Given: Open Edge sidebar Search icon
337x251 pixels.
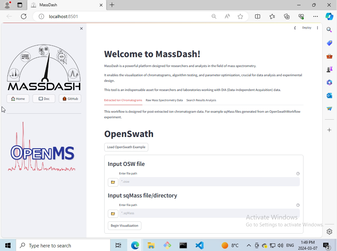Looking at the screenshot, I should coord(329,30).
